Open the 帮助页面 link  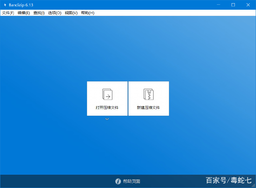132,181
